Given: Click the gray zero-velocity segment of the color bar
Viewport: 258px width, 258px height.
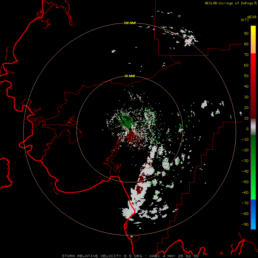Looking at the screenshot, I should [x=253, y=127].
